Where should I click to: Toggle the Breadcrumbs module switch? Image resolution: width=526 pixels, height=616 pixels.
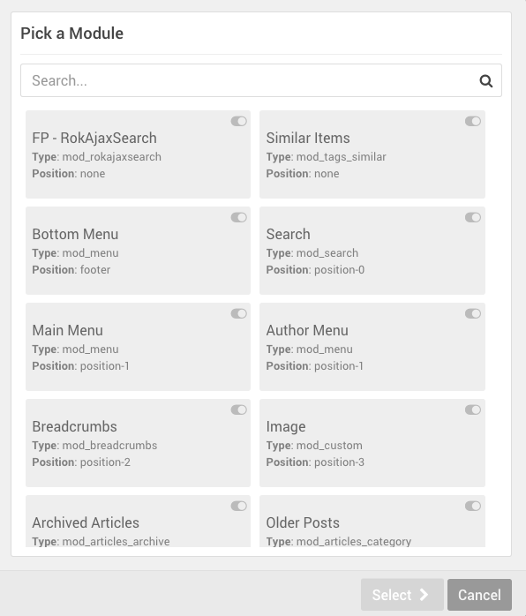click(239, 410)
